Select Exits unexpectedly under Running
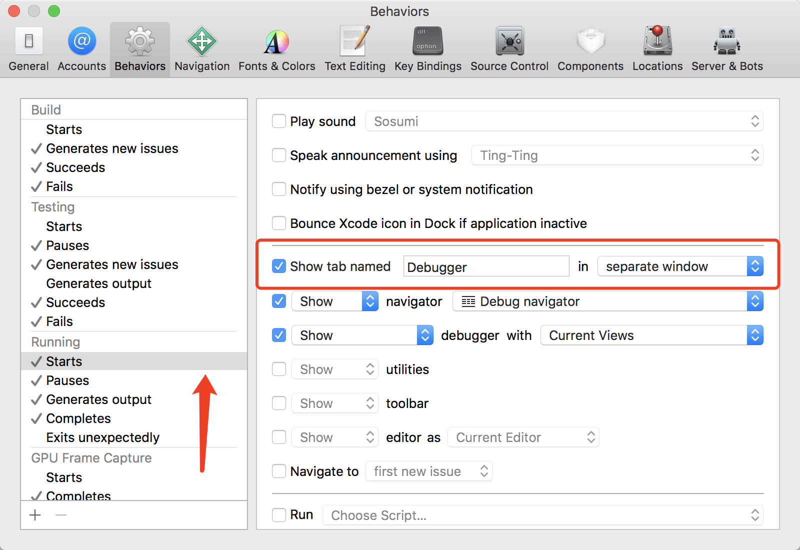This screenshot has height=550, width=800. click(x=102, y=437)
